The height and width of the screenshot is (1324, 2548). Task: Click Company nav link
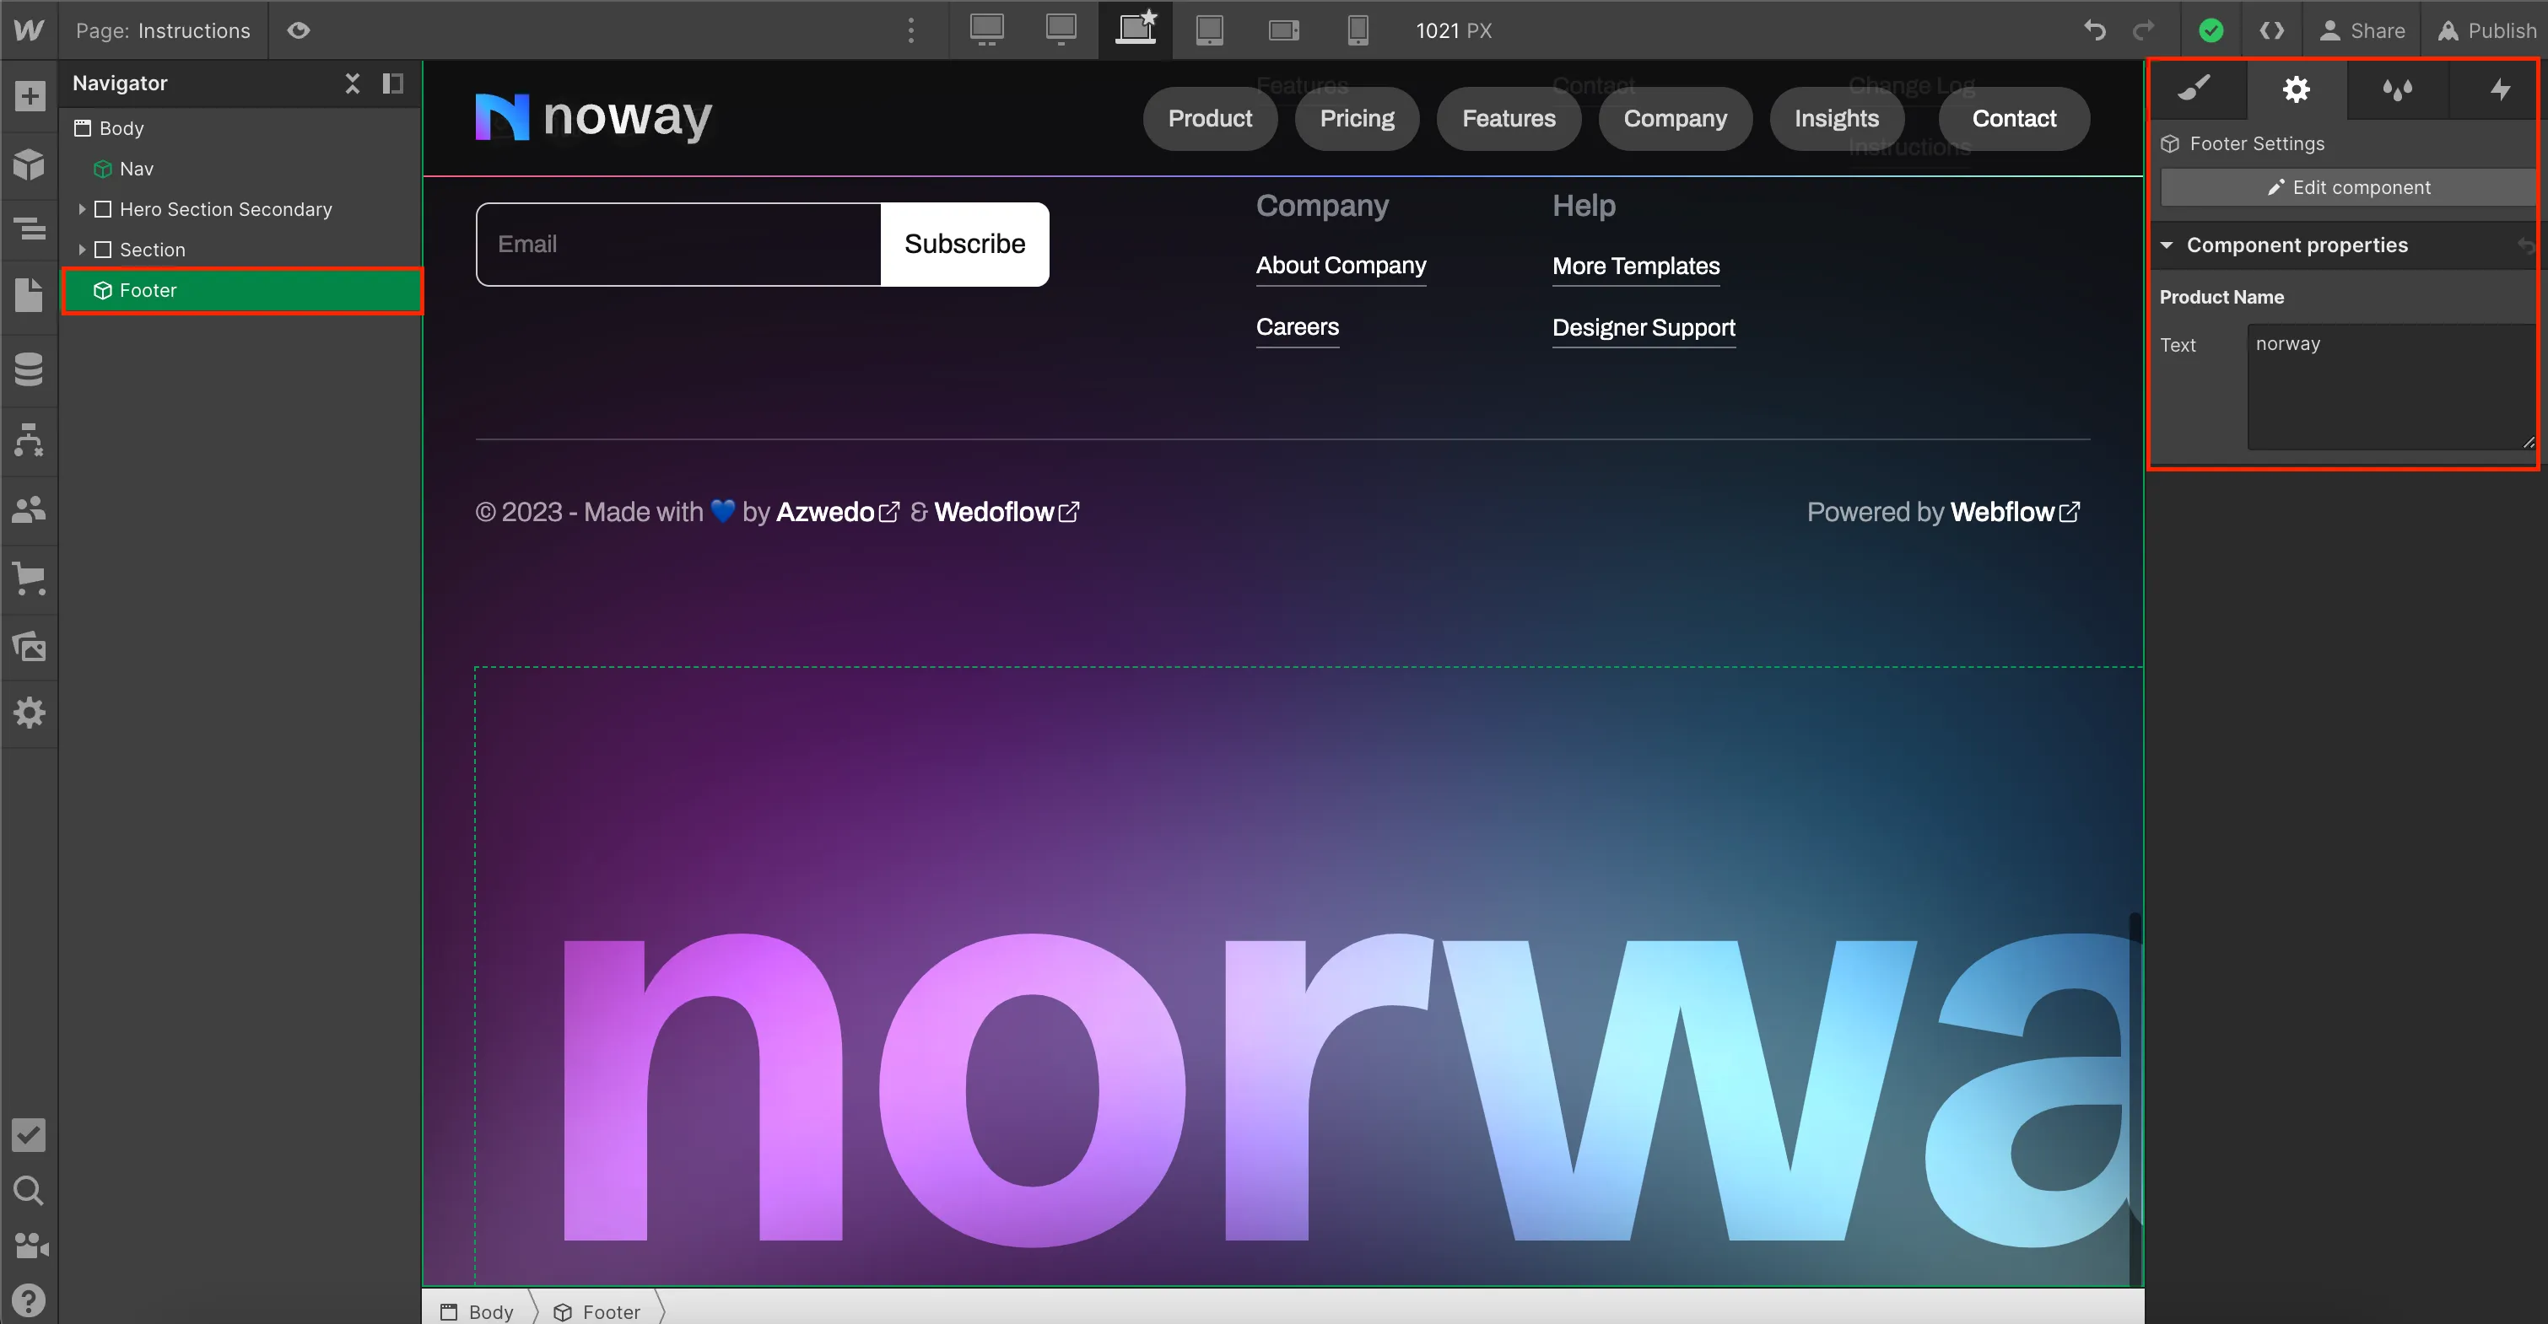click(1676, 119)
